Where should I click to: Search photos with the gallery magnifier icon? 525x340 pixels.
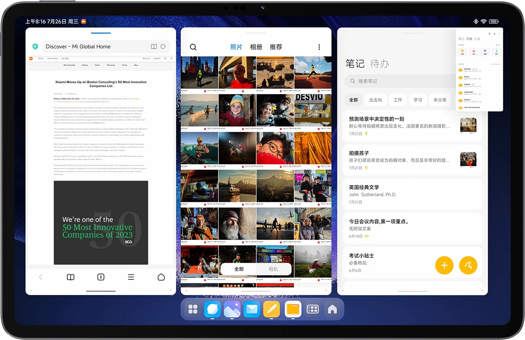coord(193,47)
